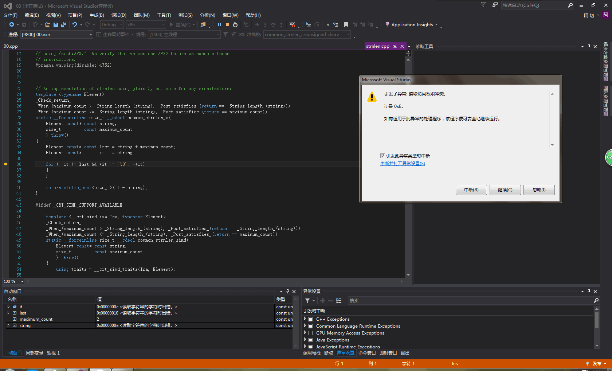Click the feedback icon in title bar
This screenshot has height=371, width=612.
[x=495, y=5]
